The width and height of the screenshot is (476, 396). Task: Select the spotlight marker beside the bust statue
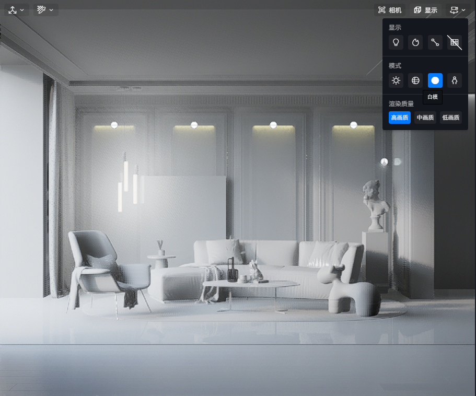point(385,162)
